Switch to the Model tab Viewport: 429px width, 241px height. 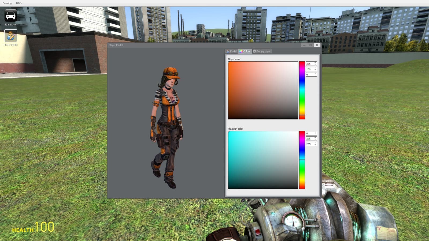(x=231, y=51)
